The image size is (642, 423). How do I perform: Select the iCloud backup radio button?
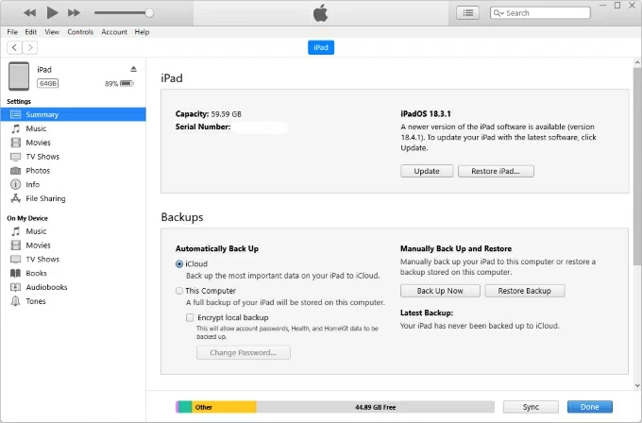(x=180, y=264)
